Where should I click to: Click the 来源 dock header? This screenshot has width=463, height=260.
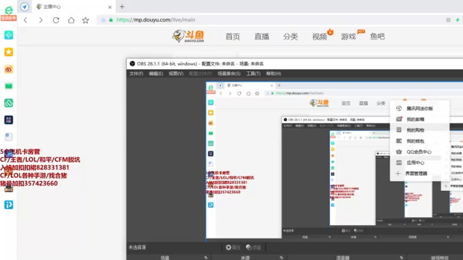(x=245, y=258)
